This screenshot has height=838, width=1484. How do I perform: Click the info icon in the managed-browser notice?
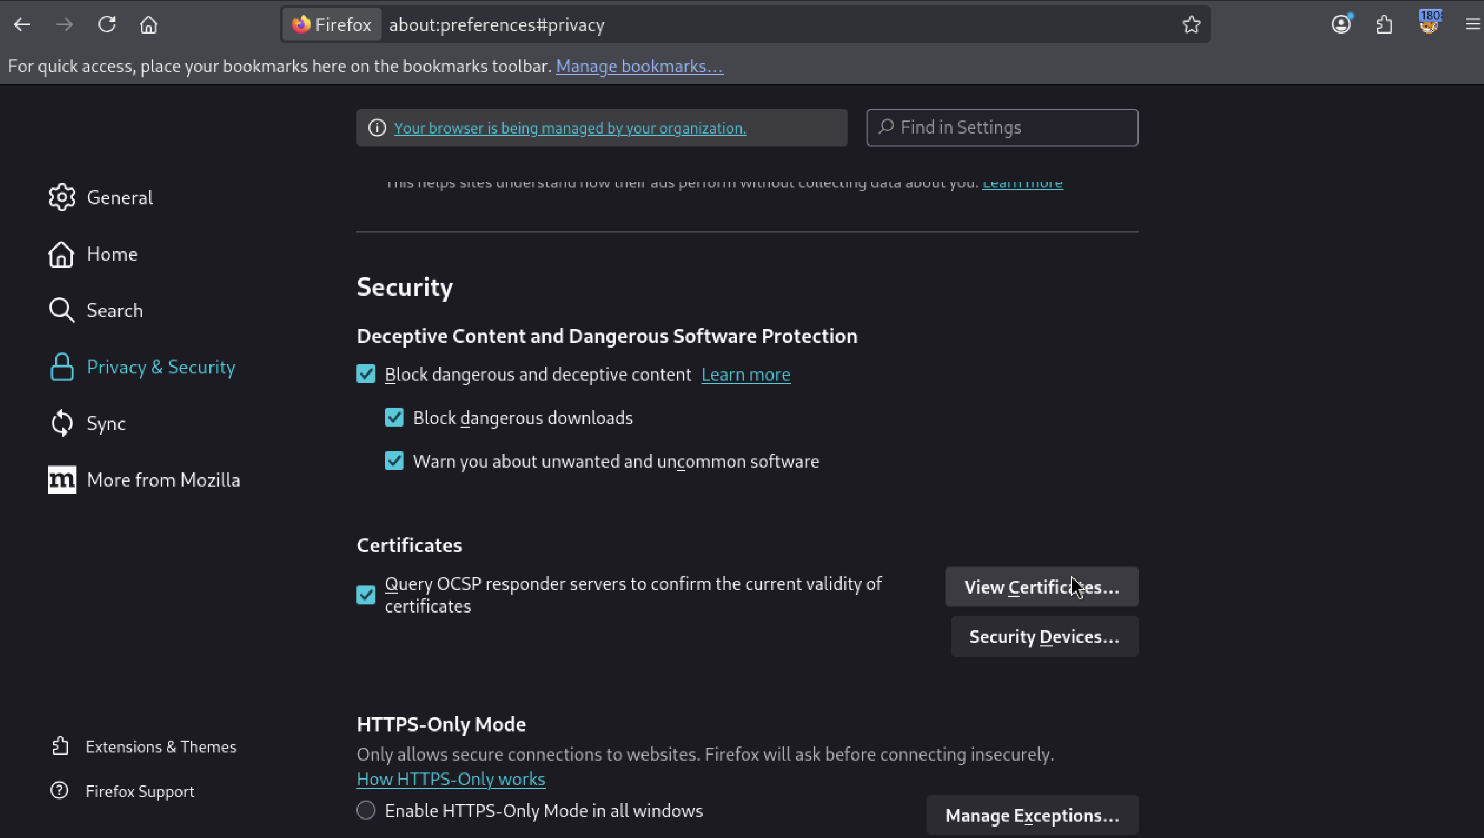[x=377, y=128]
